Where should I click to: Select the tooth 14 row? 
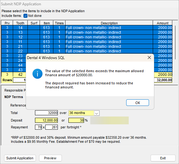(x=87, y=28)
